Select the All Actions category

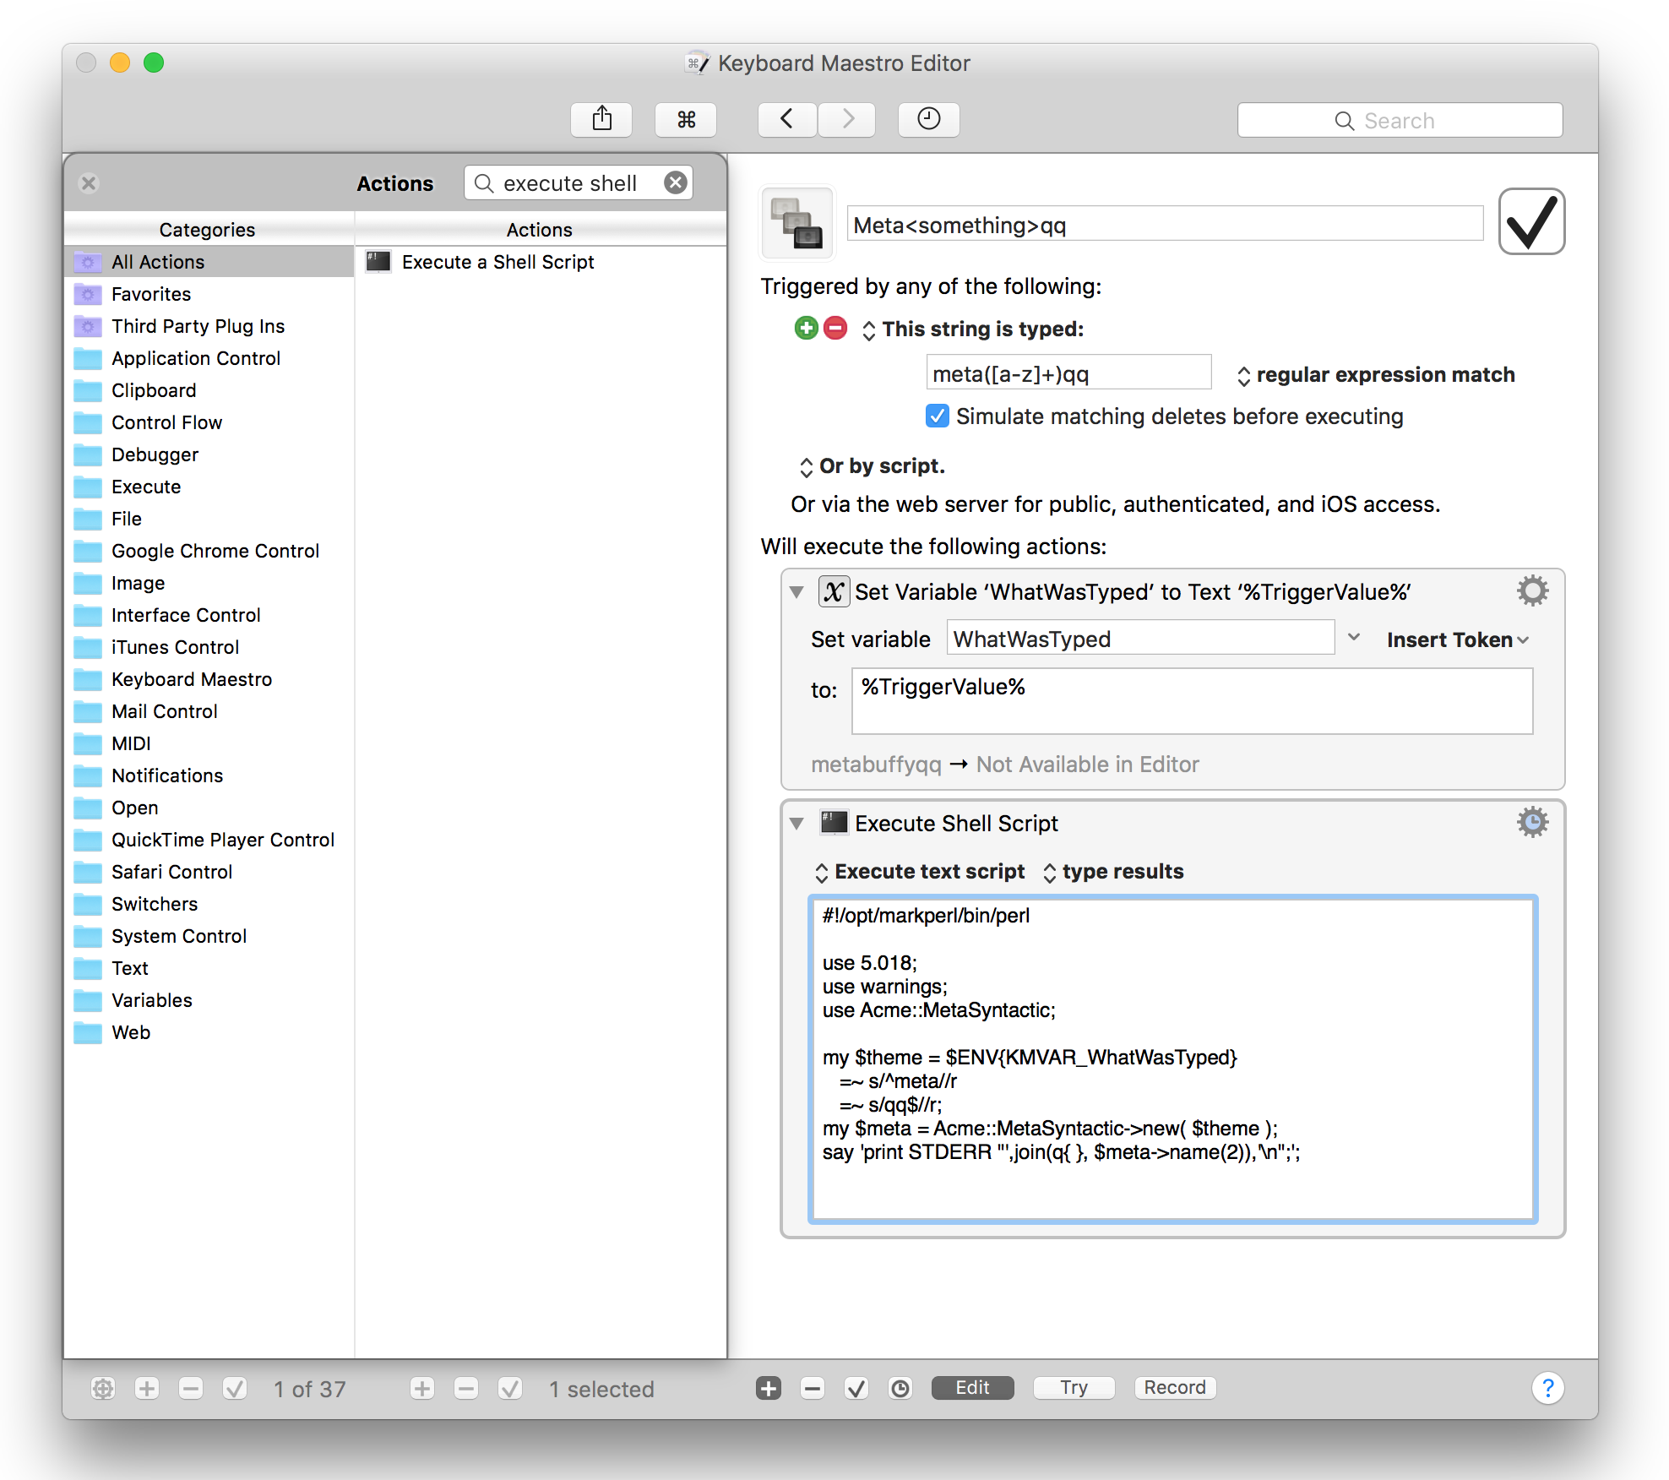coord(209,262)
